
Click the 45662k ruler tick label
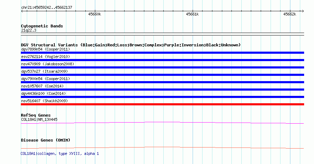coord(290,14)
